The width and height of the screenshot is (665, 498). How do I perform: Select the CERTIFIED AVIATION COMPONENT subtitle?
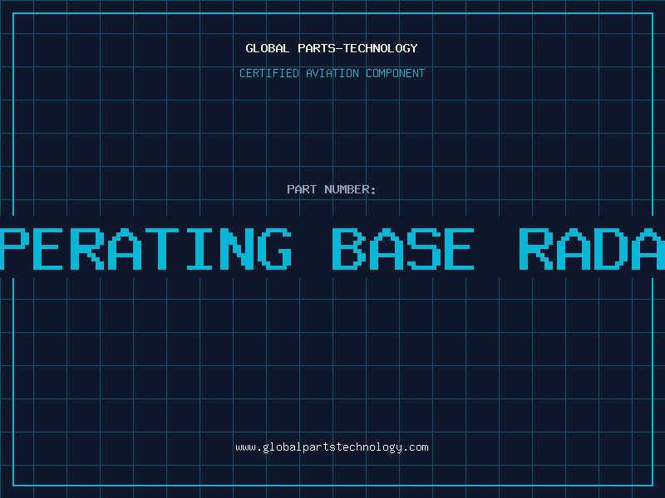(x=332, y=73)
